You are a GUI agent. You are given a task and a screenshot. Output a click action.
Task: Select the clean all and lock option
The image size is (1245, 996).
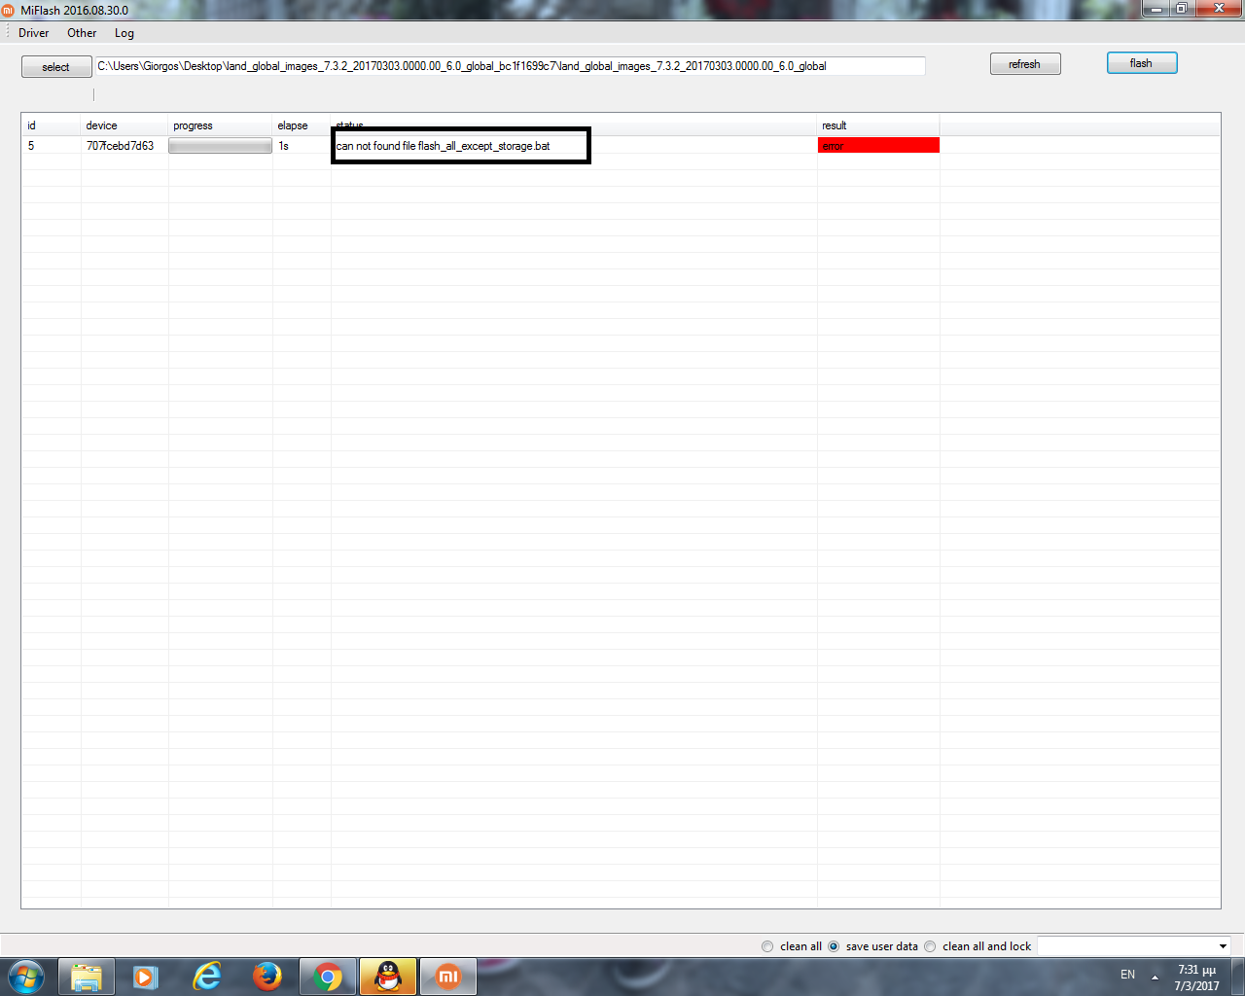[978, 946]
